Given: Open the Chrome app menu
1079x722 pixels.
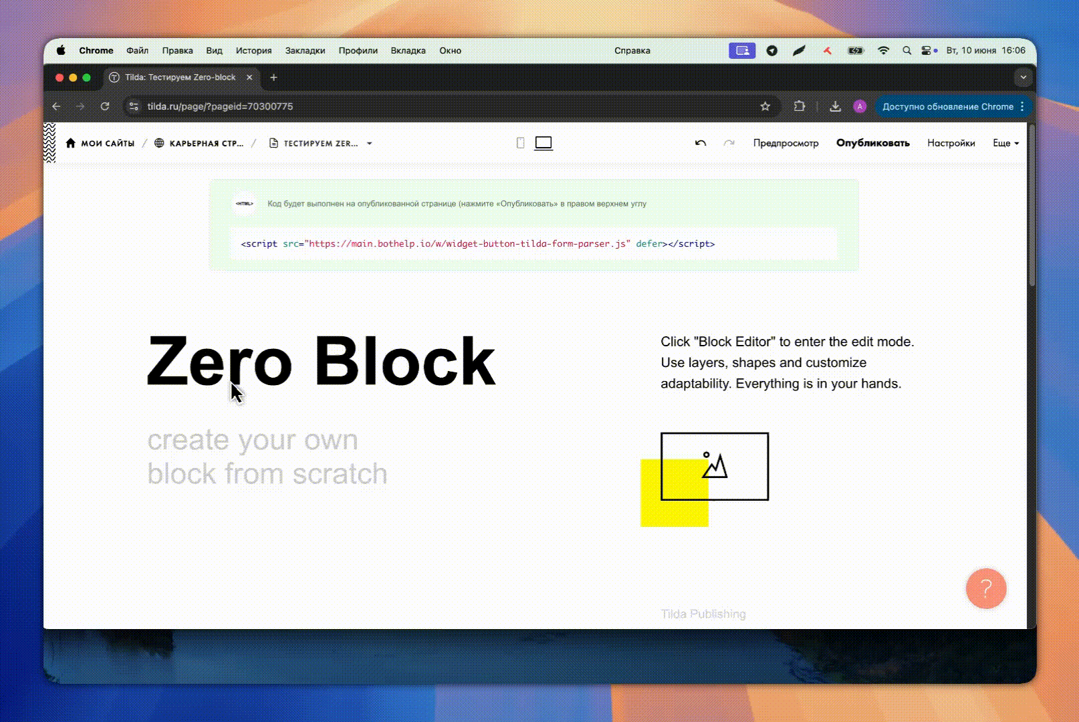Looking at the screenshot, I should 96,50.
